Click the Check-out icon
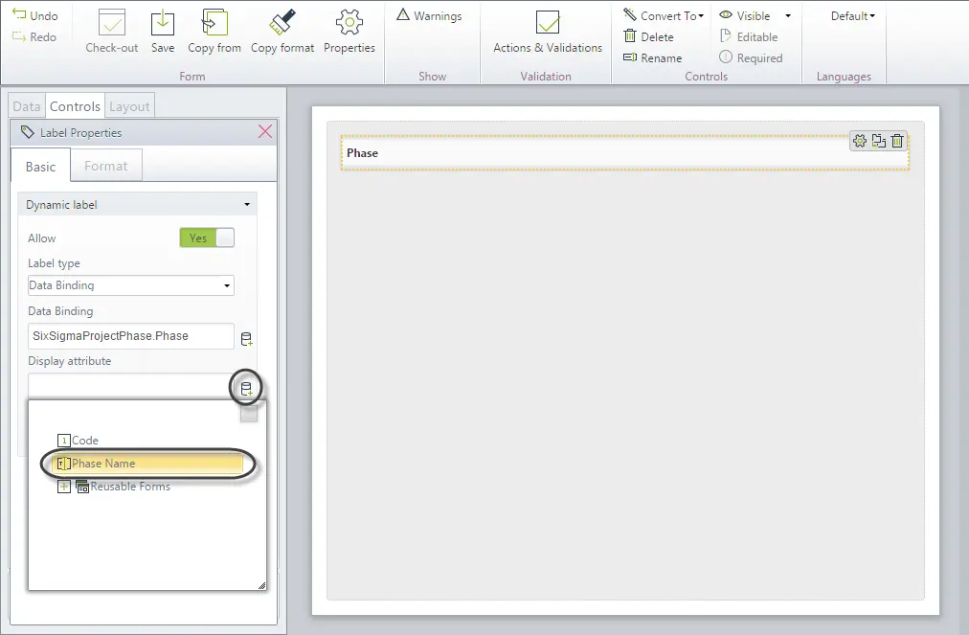969x635 pixels. 112,23
